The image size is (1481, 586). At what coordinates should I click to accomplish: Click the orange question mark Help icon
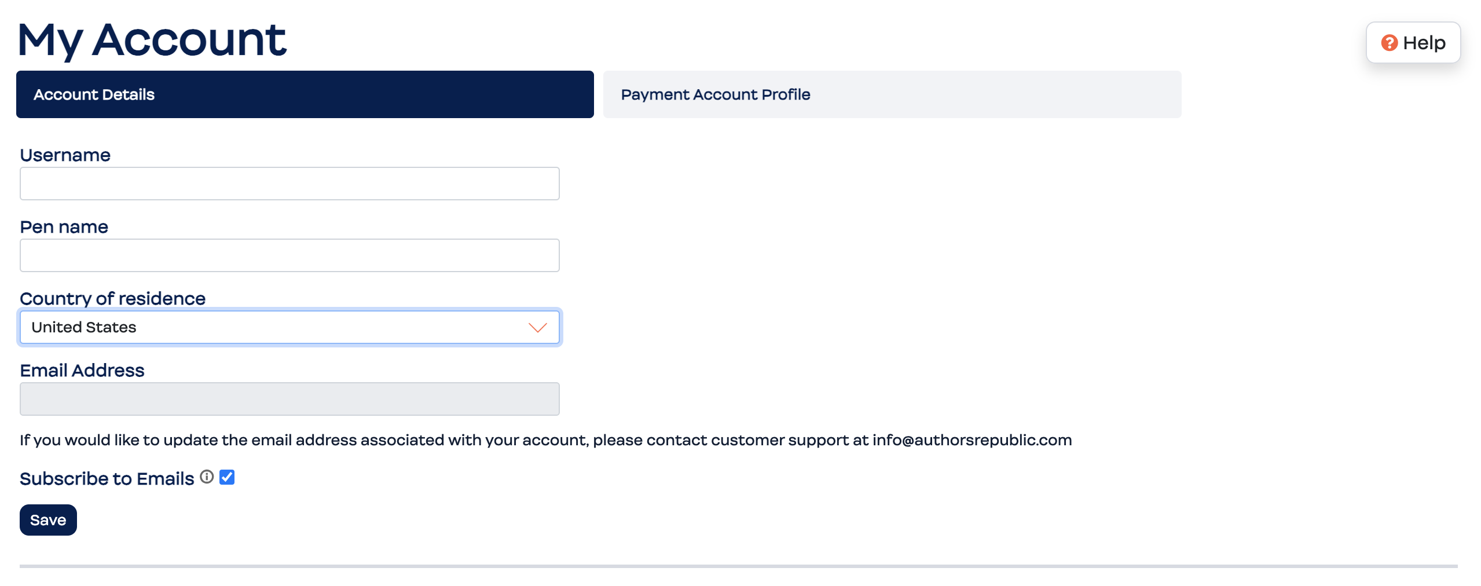1389,43
